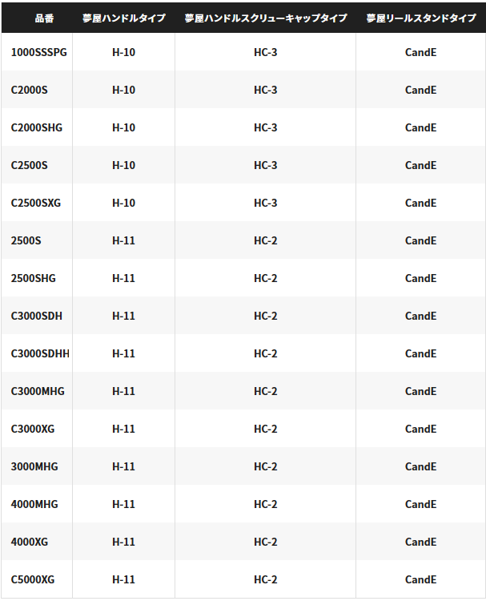486x601 pixels.
Task: Click the 2500S row label
Action: (x=26, y=240)
